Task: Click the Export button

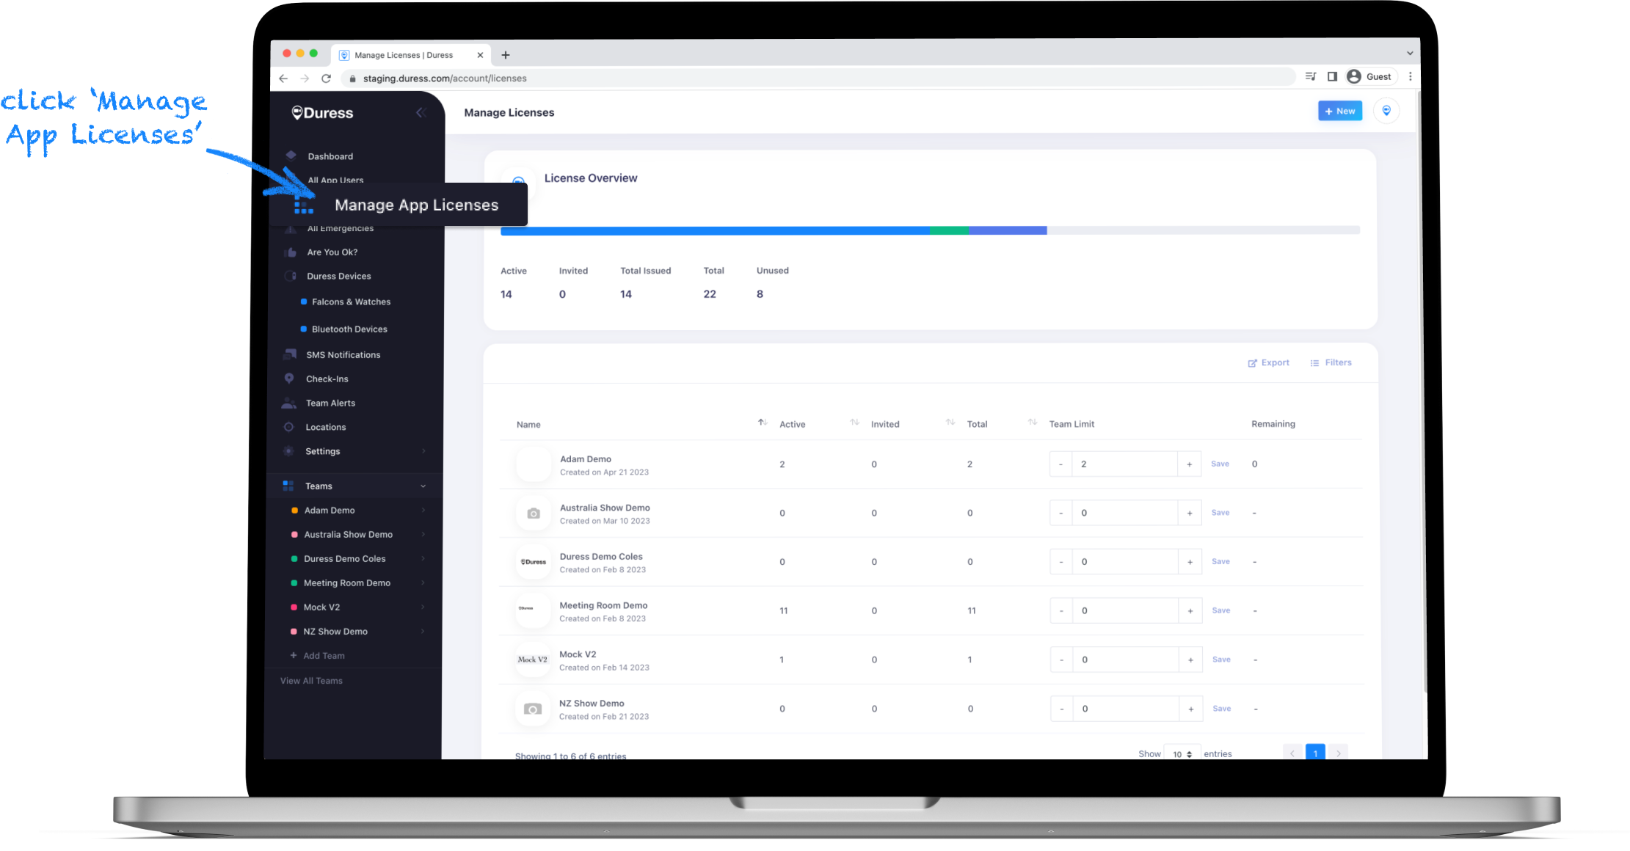Action: coord(1268,362)
